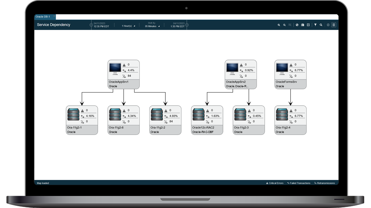Click the zoom out magnifier icon
Screen dimensions: 371x208
pyautogui.click(x=284, y=25)
